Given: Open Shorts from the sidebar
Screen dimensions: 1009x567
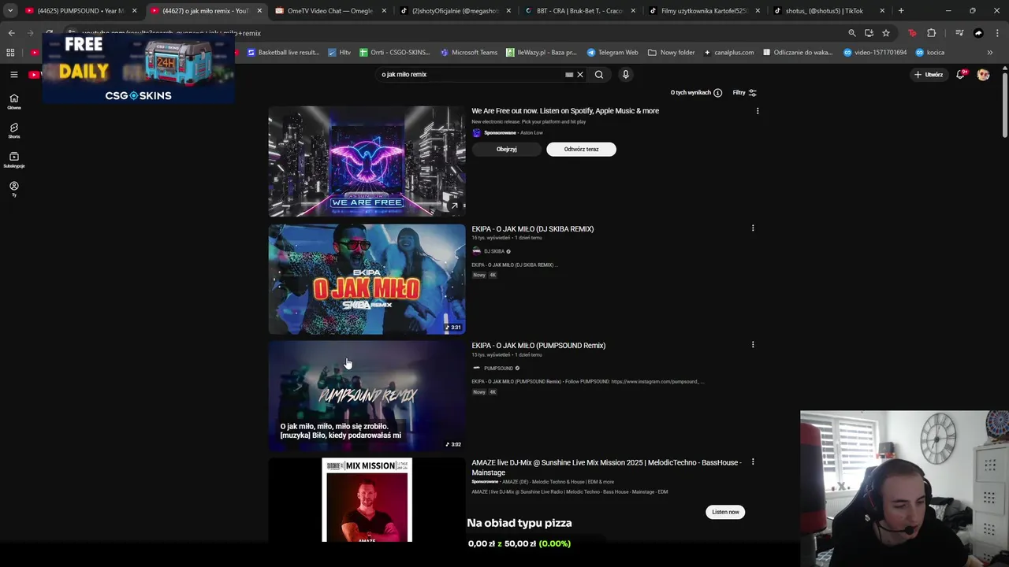Looking at the screenshot, I should [13, 130].
